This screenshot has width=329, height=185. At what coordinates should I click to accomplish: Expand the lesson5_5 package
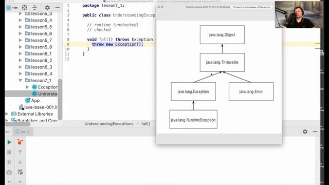(21, 27)
